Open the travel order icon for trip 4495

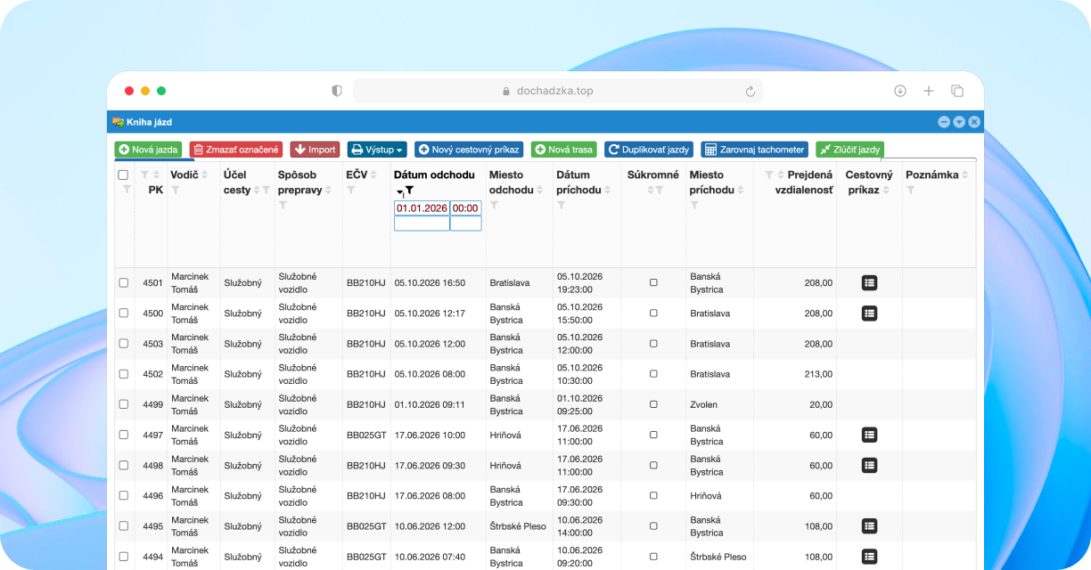tap(870, 526)
